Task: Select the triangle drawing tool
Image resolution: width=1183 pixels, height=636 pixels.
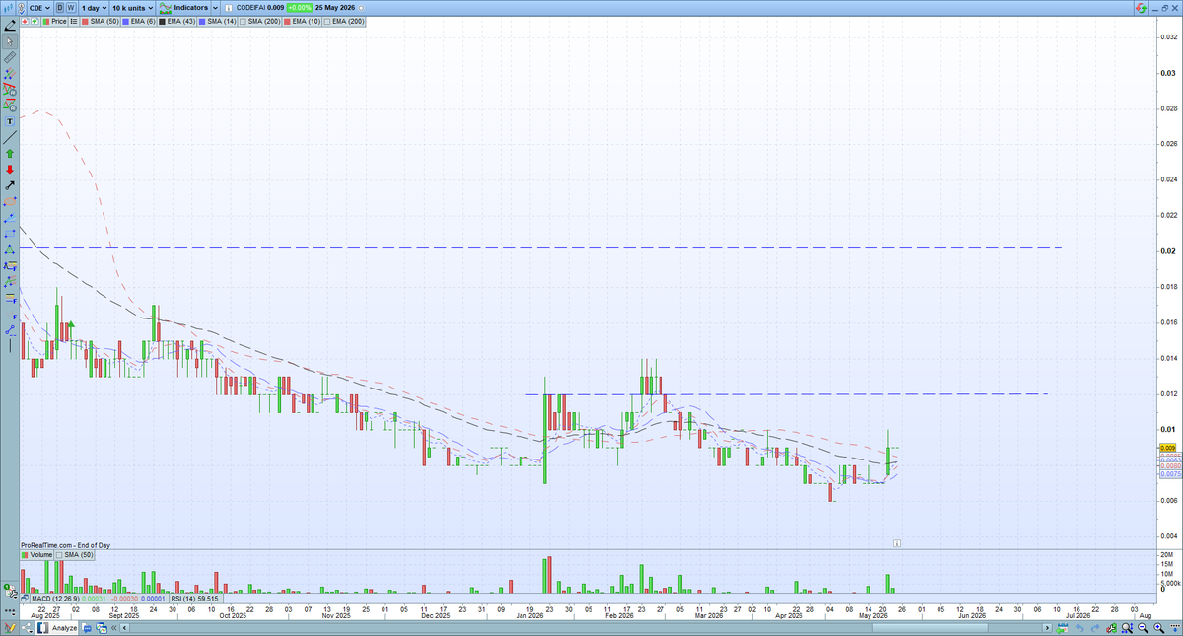Action: [10, 248]
